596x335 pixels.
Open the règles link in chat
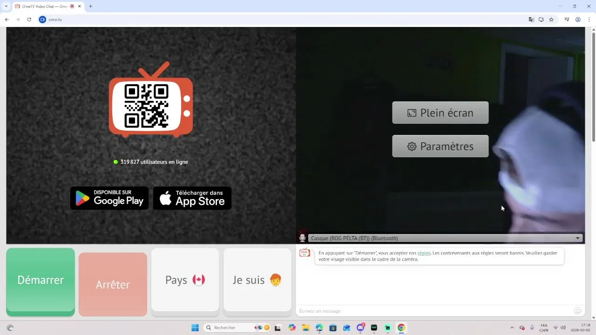tap(424, 253)
